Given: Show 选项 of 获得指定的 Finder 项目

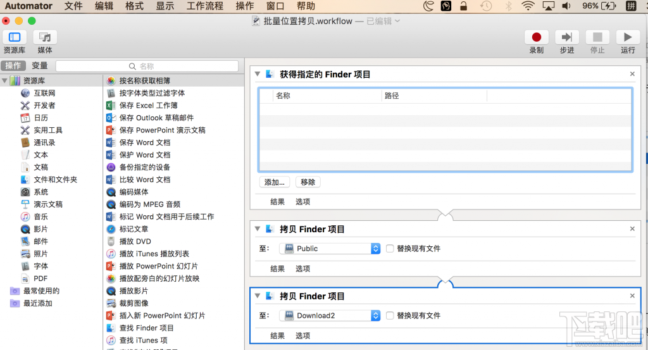Looking at the screenshot, I should click(x=302, y=202).
